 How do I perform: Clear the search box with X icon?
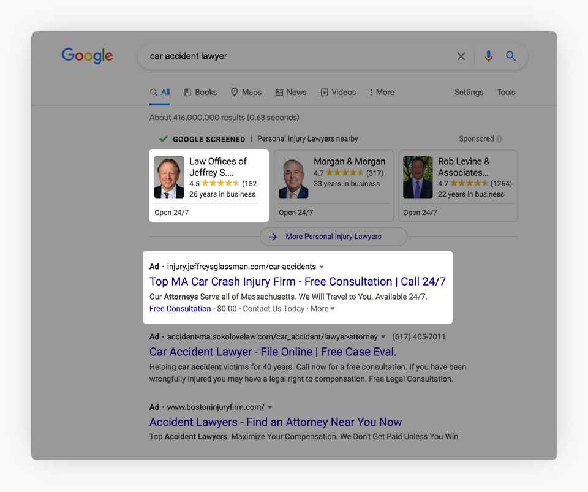pyautogui.click(x=461, y=56)
